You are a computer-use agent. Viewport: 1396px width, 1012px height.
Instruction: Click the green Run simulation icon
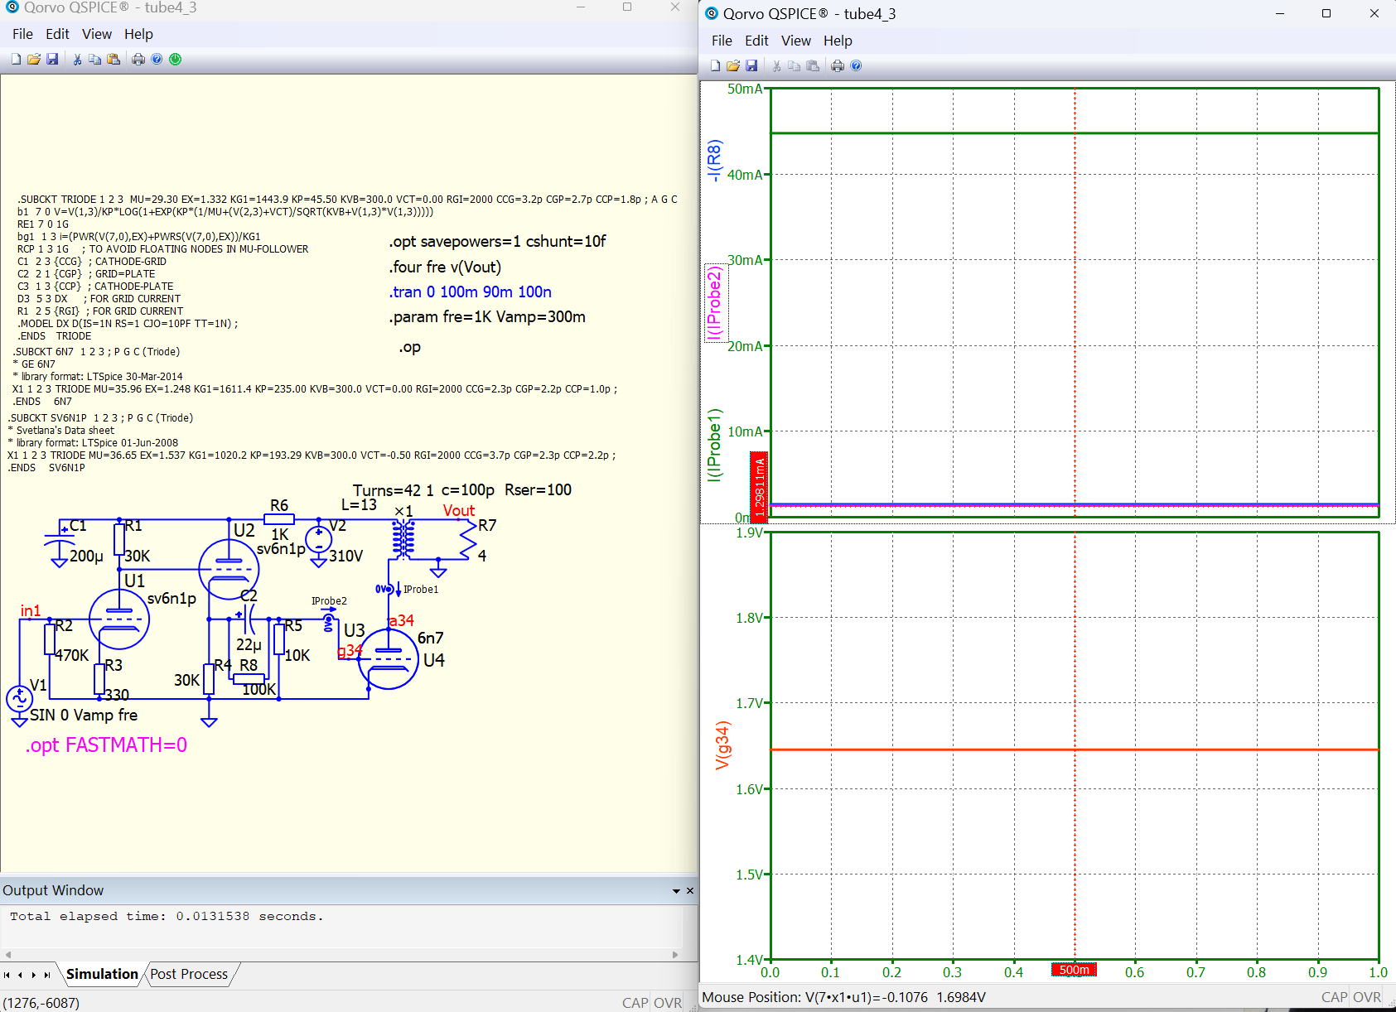coord(176,60)
